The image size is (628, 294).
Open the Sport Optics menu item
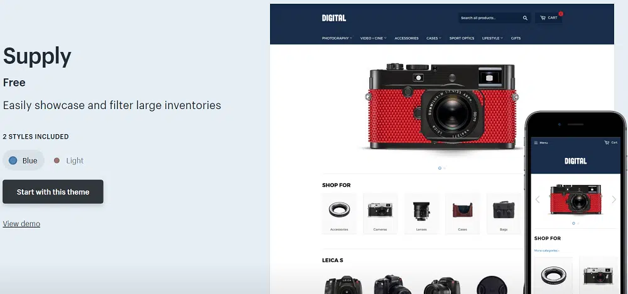click(x=462, y=38)
